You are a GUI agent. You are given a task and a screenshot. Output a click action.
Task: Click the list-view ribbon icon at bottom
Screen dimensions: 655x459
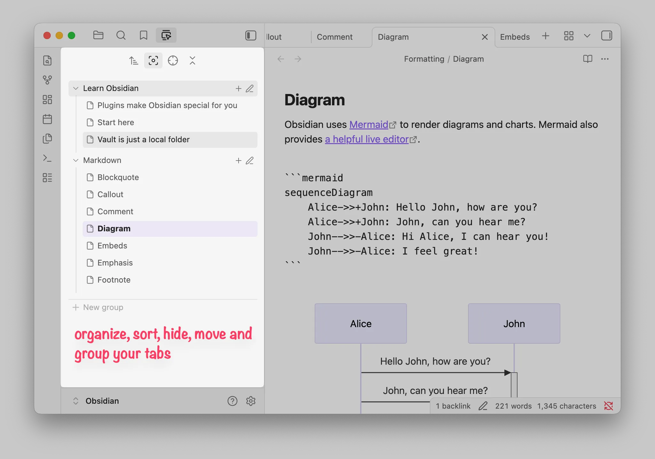pos(47,178)
